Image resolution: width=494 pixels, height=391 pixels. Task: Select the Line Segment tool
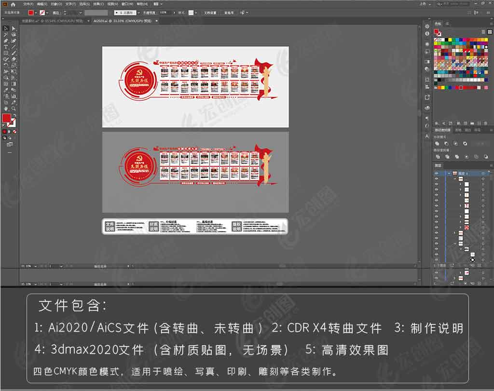(14, 47)
